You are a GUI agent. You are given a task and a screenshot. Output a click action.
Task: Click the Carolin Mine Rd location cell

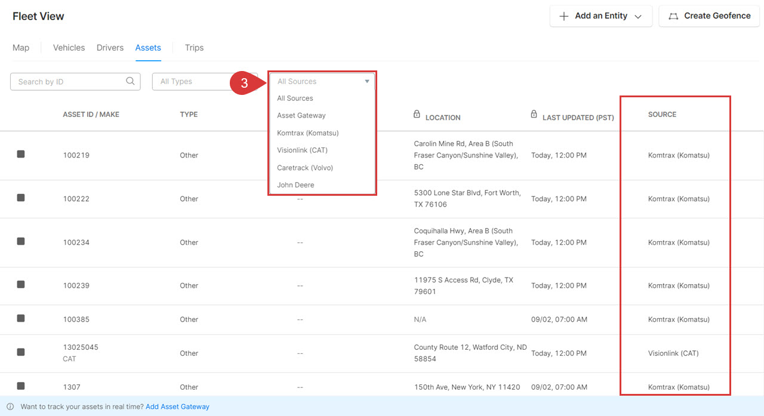coord(466,155)
